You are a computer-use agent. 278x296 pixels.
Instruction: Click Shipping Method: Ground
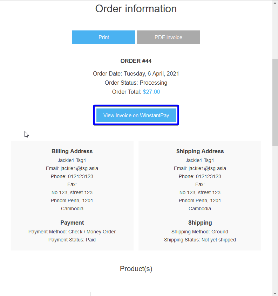pos(200,232)
